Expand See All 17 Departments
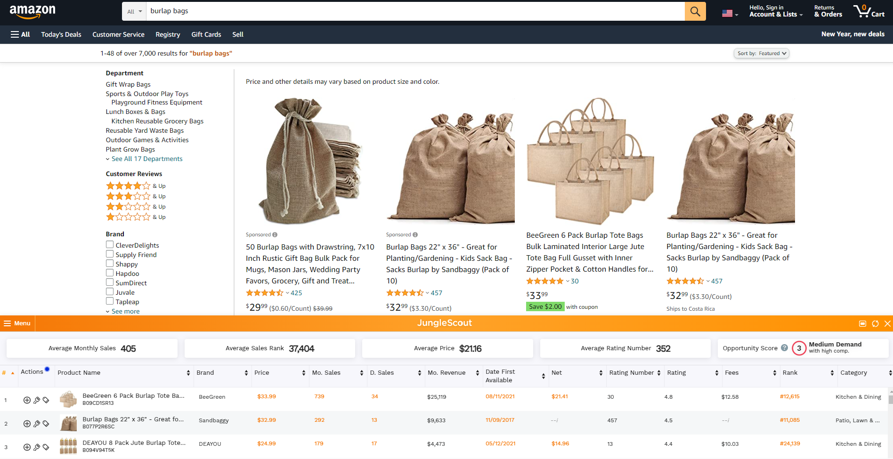Screen dimensions: 893x459 [x=146, y=159]
